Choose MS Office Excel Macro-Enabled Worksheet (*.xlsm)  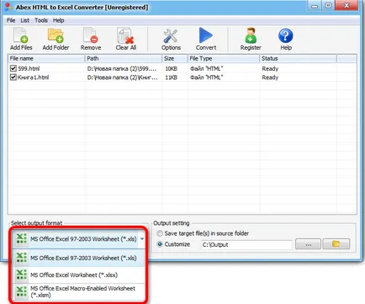pyautogui.click(x=79, y=291)
